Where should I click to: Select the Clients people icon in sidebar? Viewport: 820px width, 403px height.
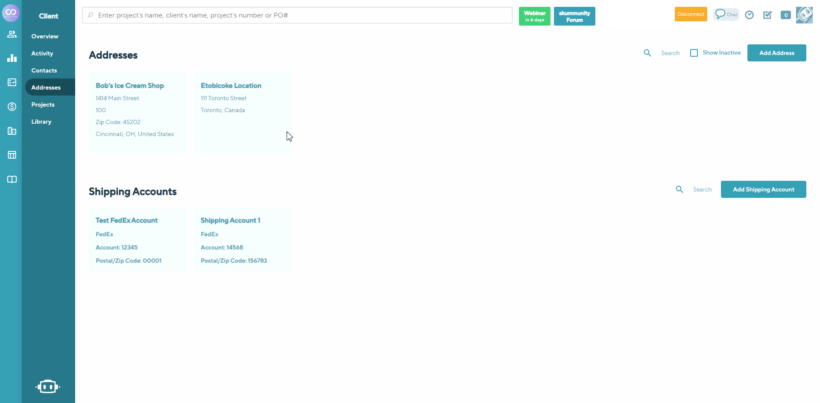coord(12,34)
